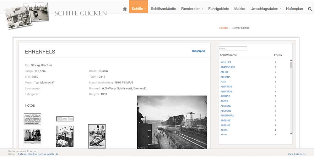Viewport: 314px width, 157px height.
Task: Open ALBATROS entry with 0 photos
Action: [226, 87]
